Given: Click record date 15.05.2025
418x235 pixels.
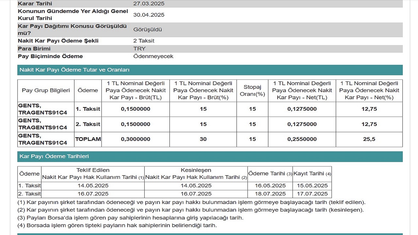Looking at the screenshot, I should (x=312, y=185).
